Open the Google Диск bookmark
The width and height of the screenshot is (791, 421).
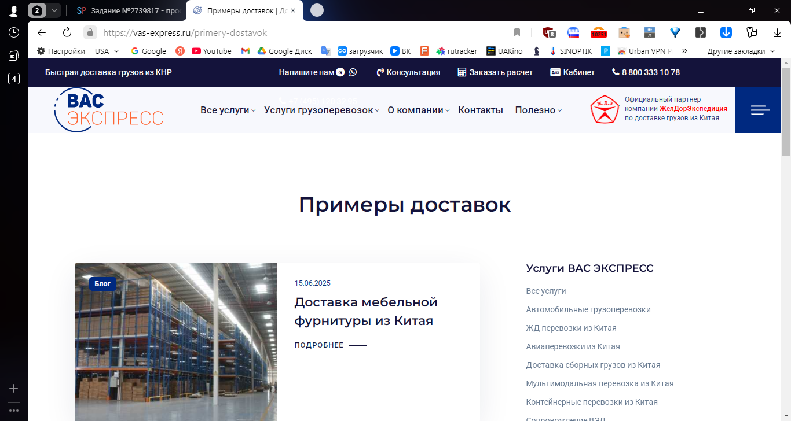click(285, 51)
